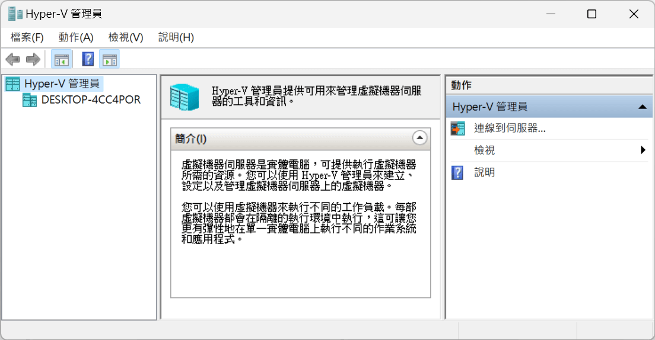Image resolution: width=655 pixels, height=340 pixels.
Task: Select Hyper-V 管理員 in the tree
Action: [62, 84]
